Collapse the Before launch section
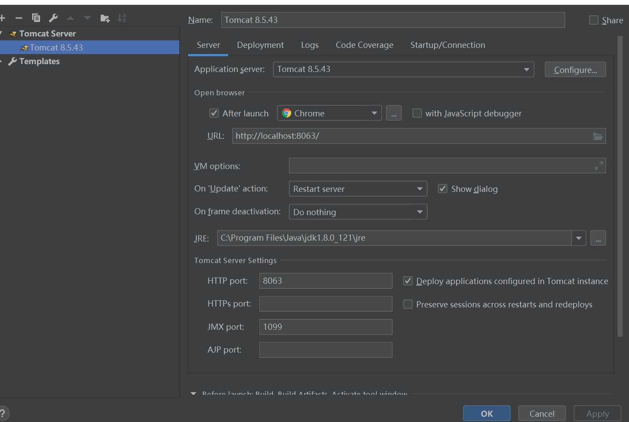629x422 pixels. coord(193,393)
